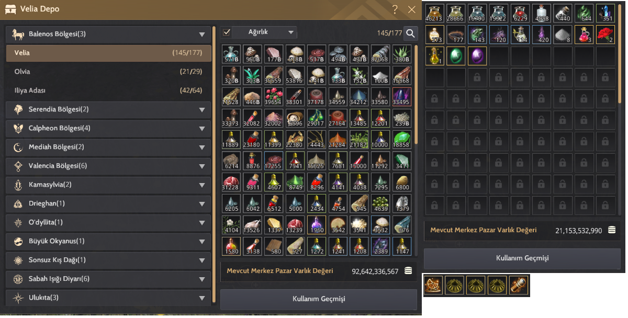Image resolution: width=628 pixels, height=318 pixels.
Task: Collapse the Balenos Bölgesi(3) region
Action: (108, 35)
